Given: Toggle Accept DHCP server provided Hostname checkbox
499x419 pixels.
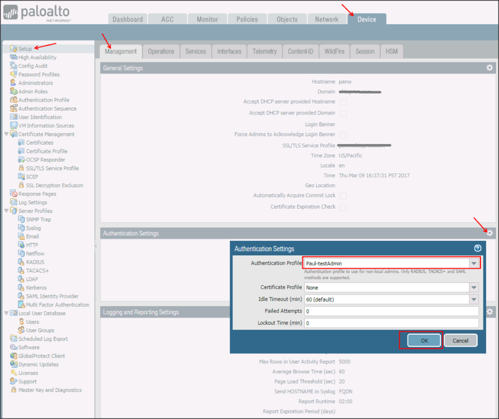Looking at the screenshot, I should tap(343, 102).
